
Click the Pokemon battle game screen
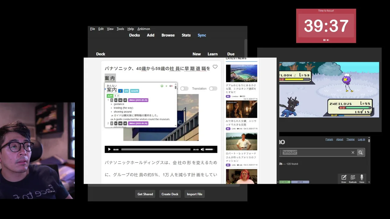(x=329, y=90)
